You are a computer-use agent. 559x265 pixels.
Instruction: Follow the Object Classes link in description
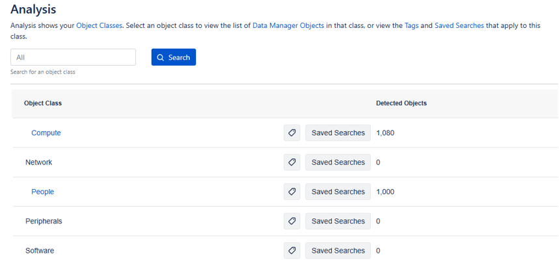coord(100,25)
